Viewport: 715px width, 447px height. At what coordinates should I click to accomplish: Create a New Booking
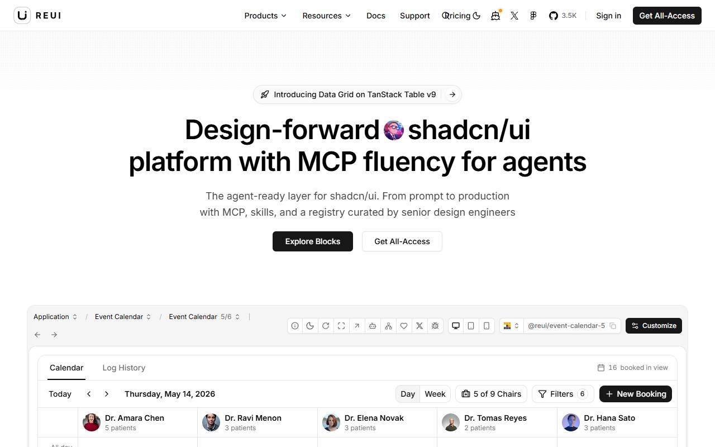coord(636,394)
